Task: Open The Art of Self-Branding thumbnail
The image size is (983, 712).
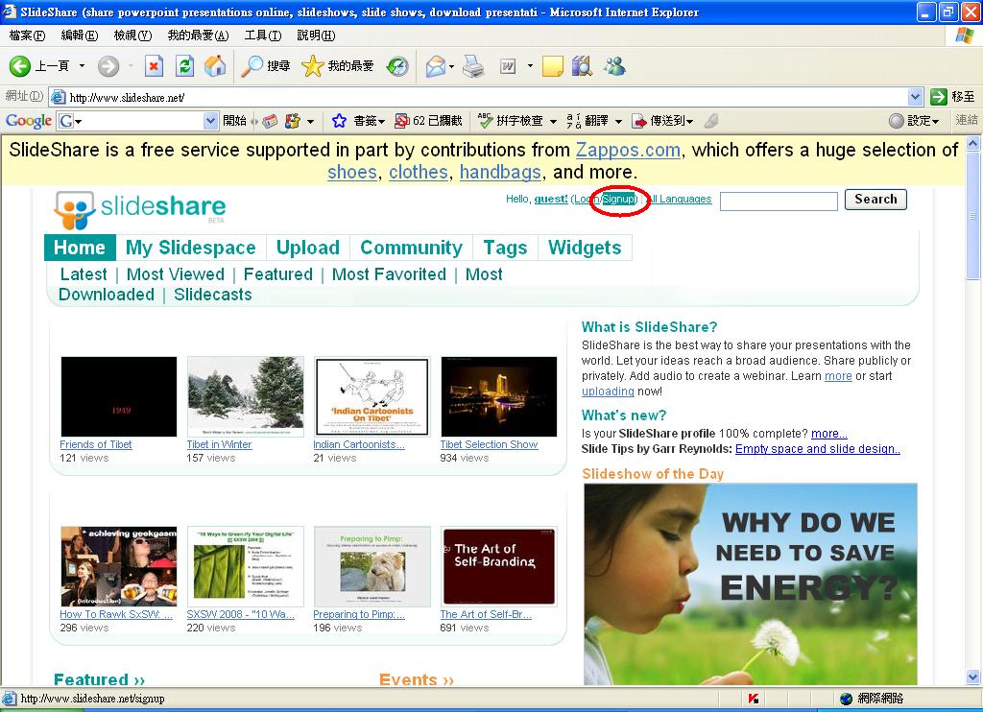Action: point(498,566)
